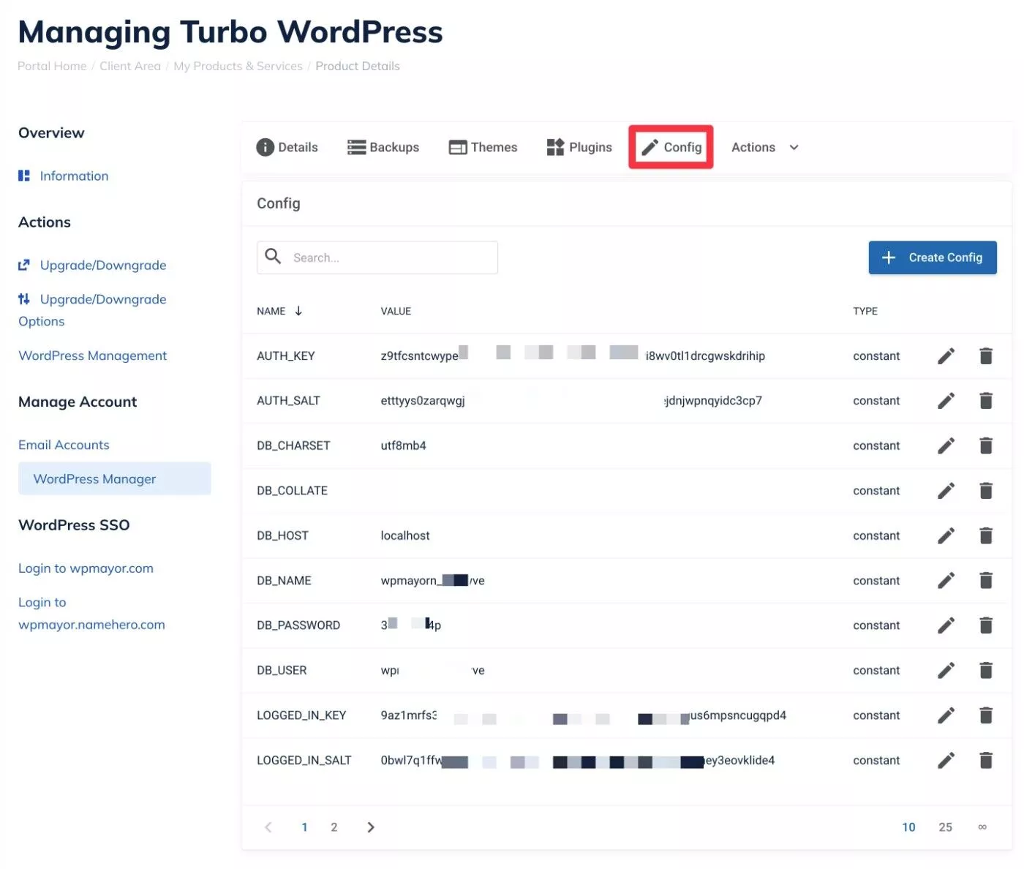Select WordPress Manager in sidebar
This screenshot has width=1024, height=869.
[x=115, y=478]
